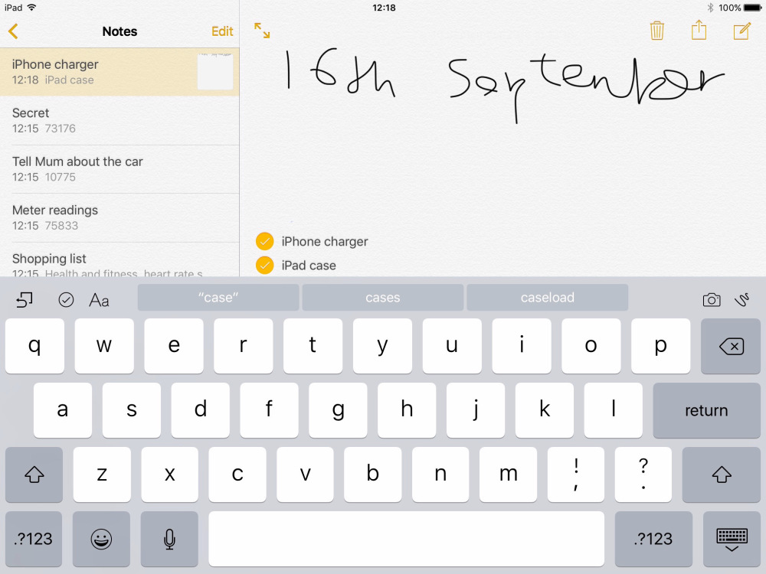Compose a new note
766x574 pixels.
741,31
